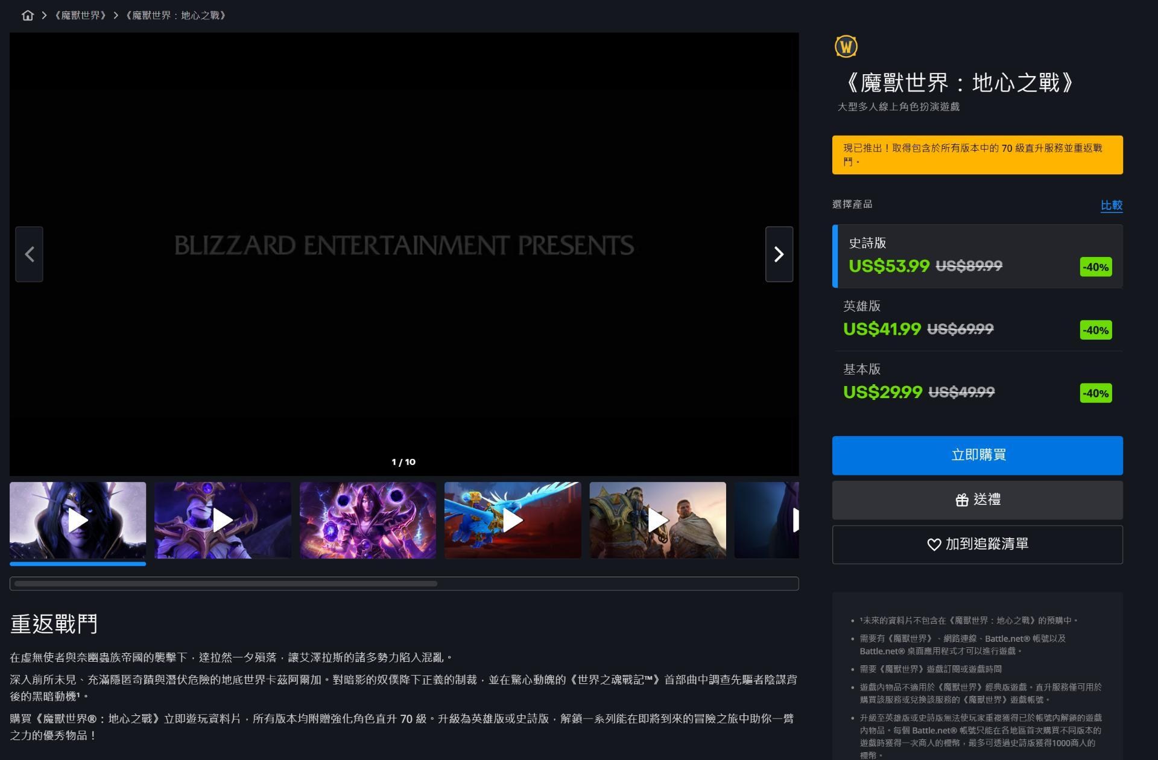1158x760 pixels.
Task: Click the -40% badge on 史詩版
Action: coord(1095,267)
